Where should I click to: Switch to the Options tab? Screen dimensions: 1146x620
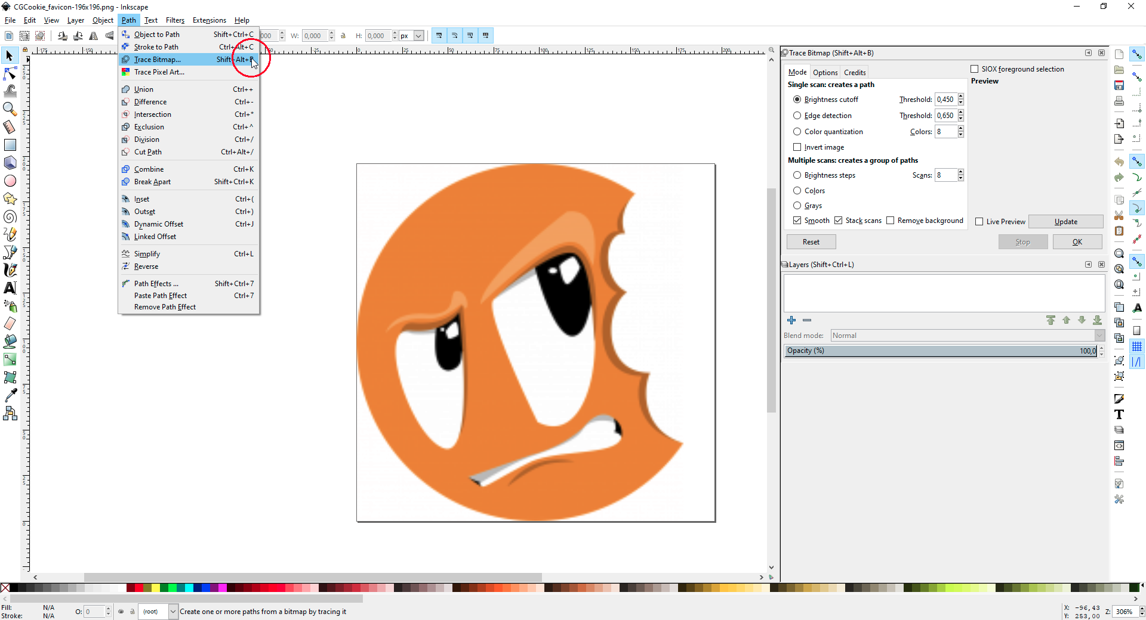[825, 72]
